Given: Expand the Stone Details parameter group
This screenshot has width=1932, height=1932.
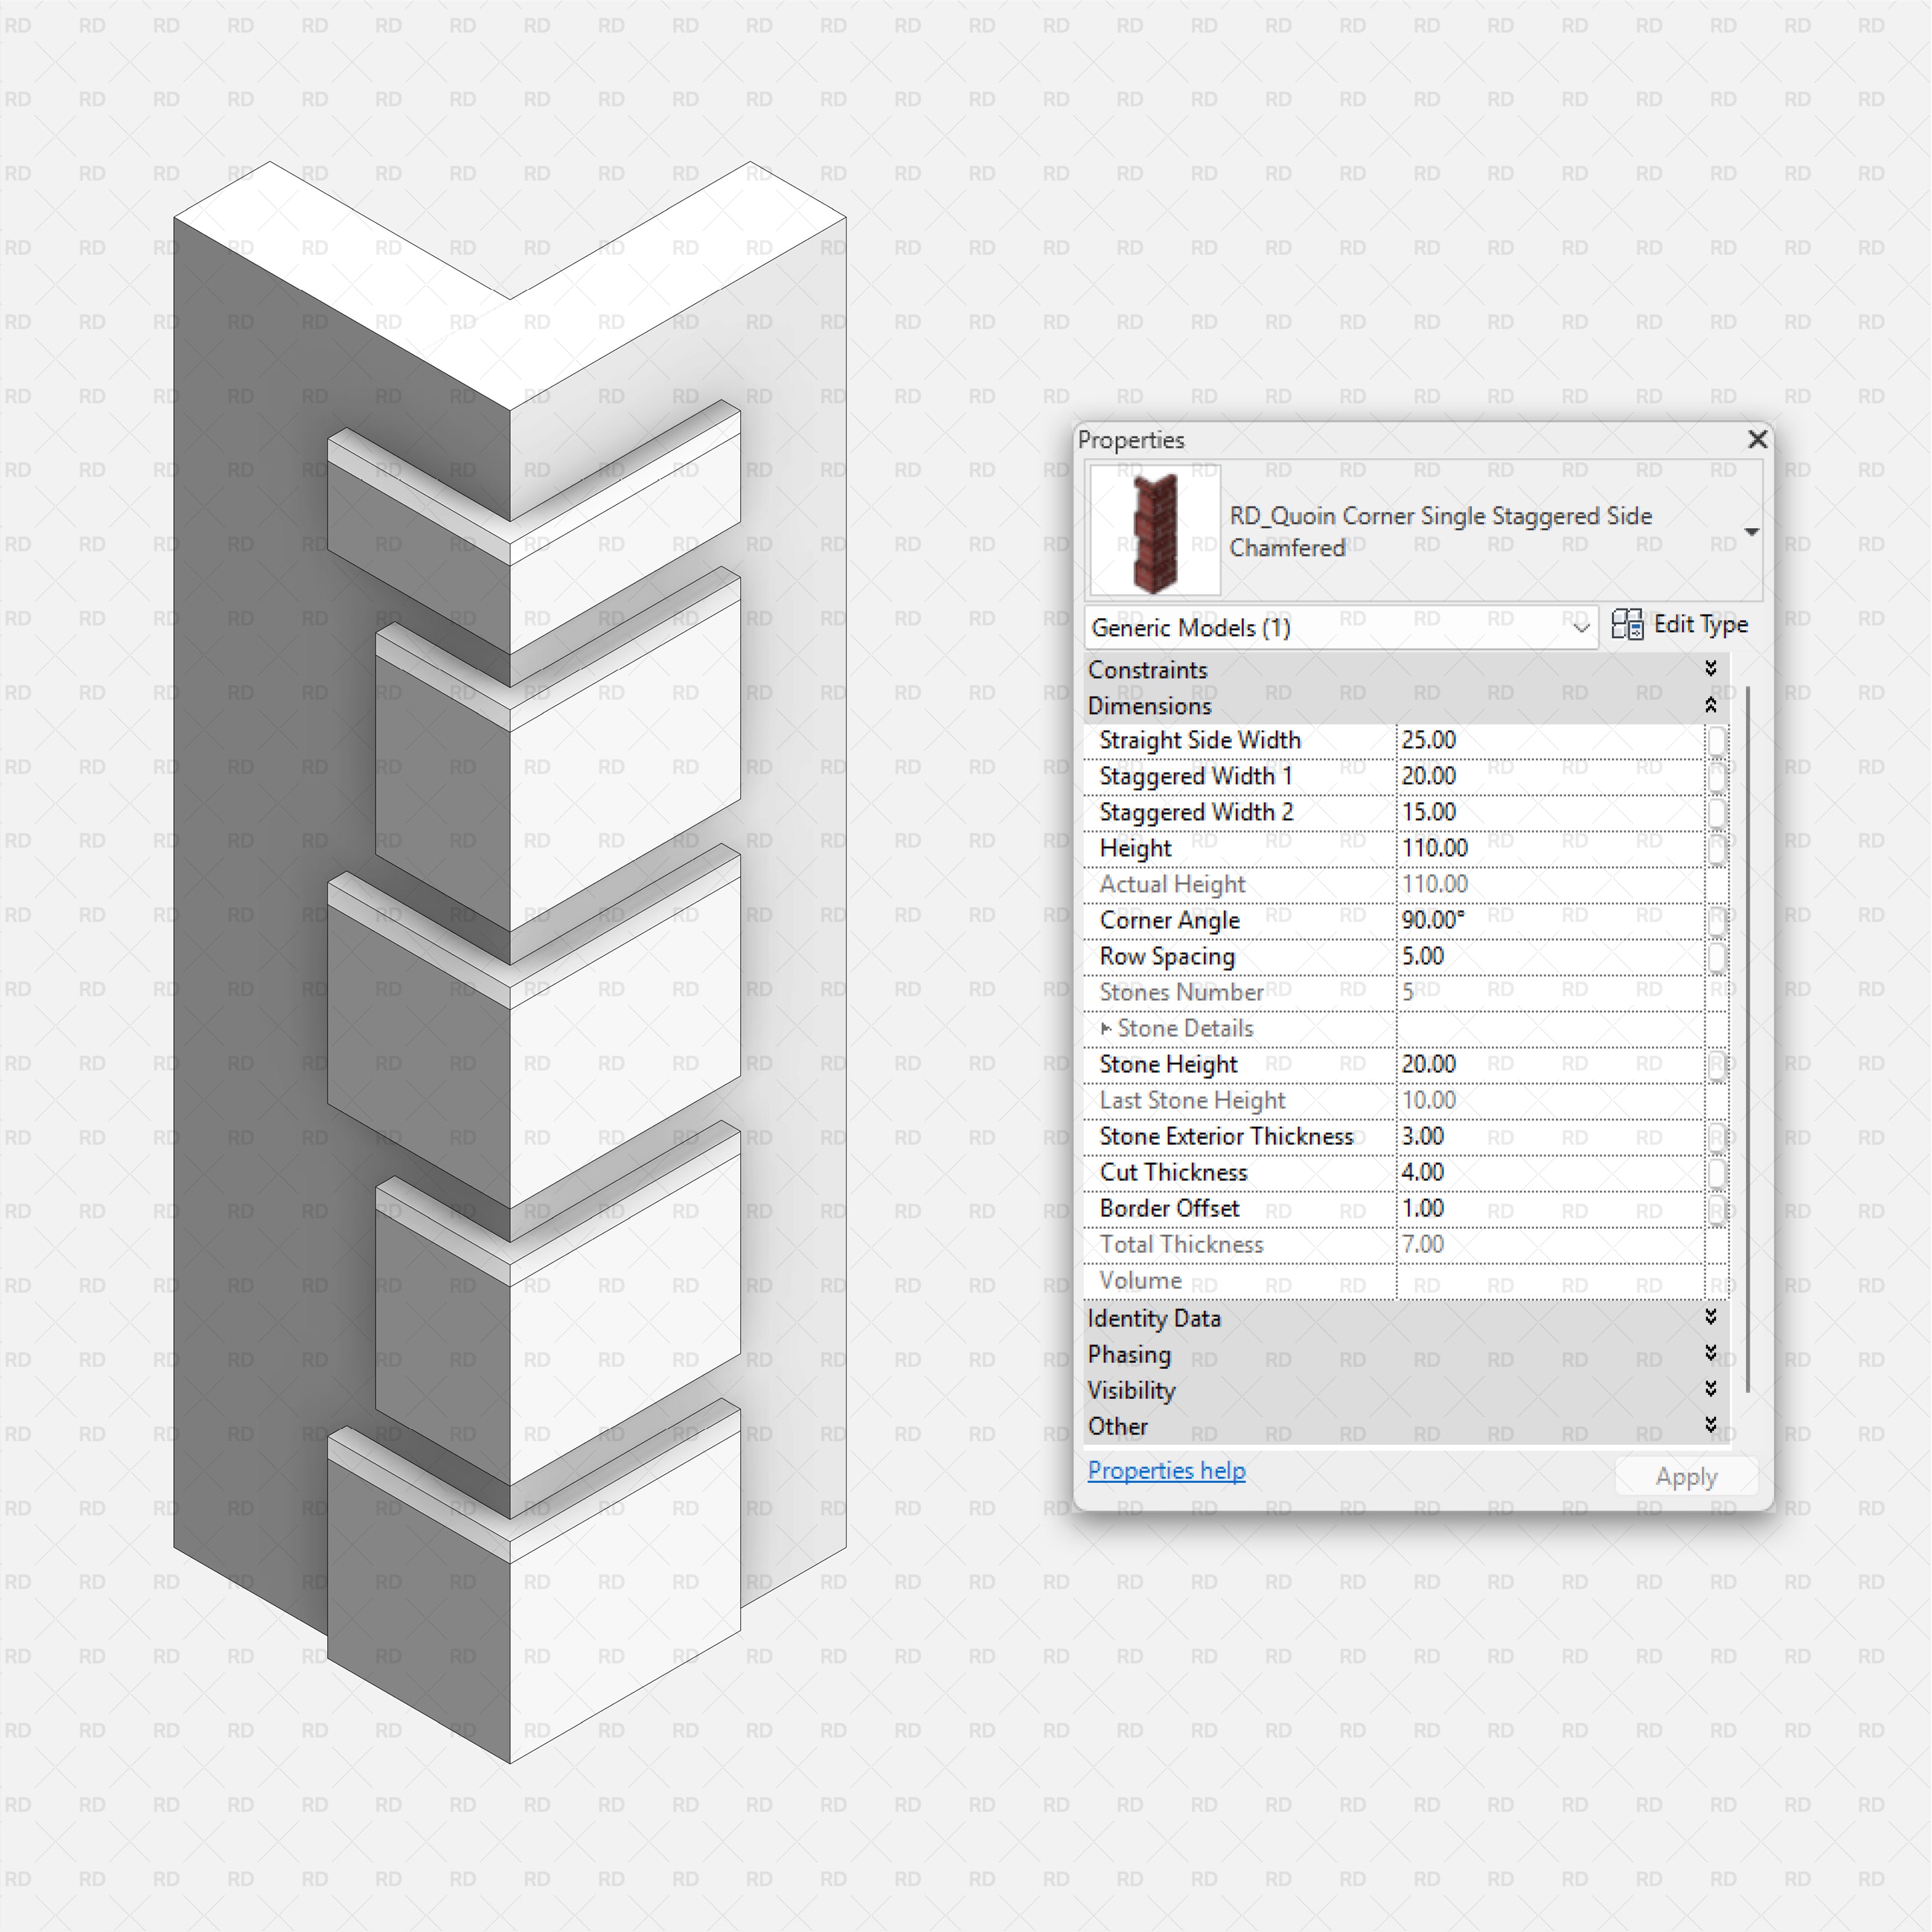Looking at the screenshot, I should pos(1106,1028).
